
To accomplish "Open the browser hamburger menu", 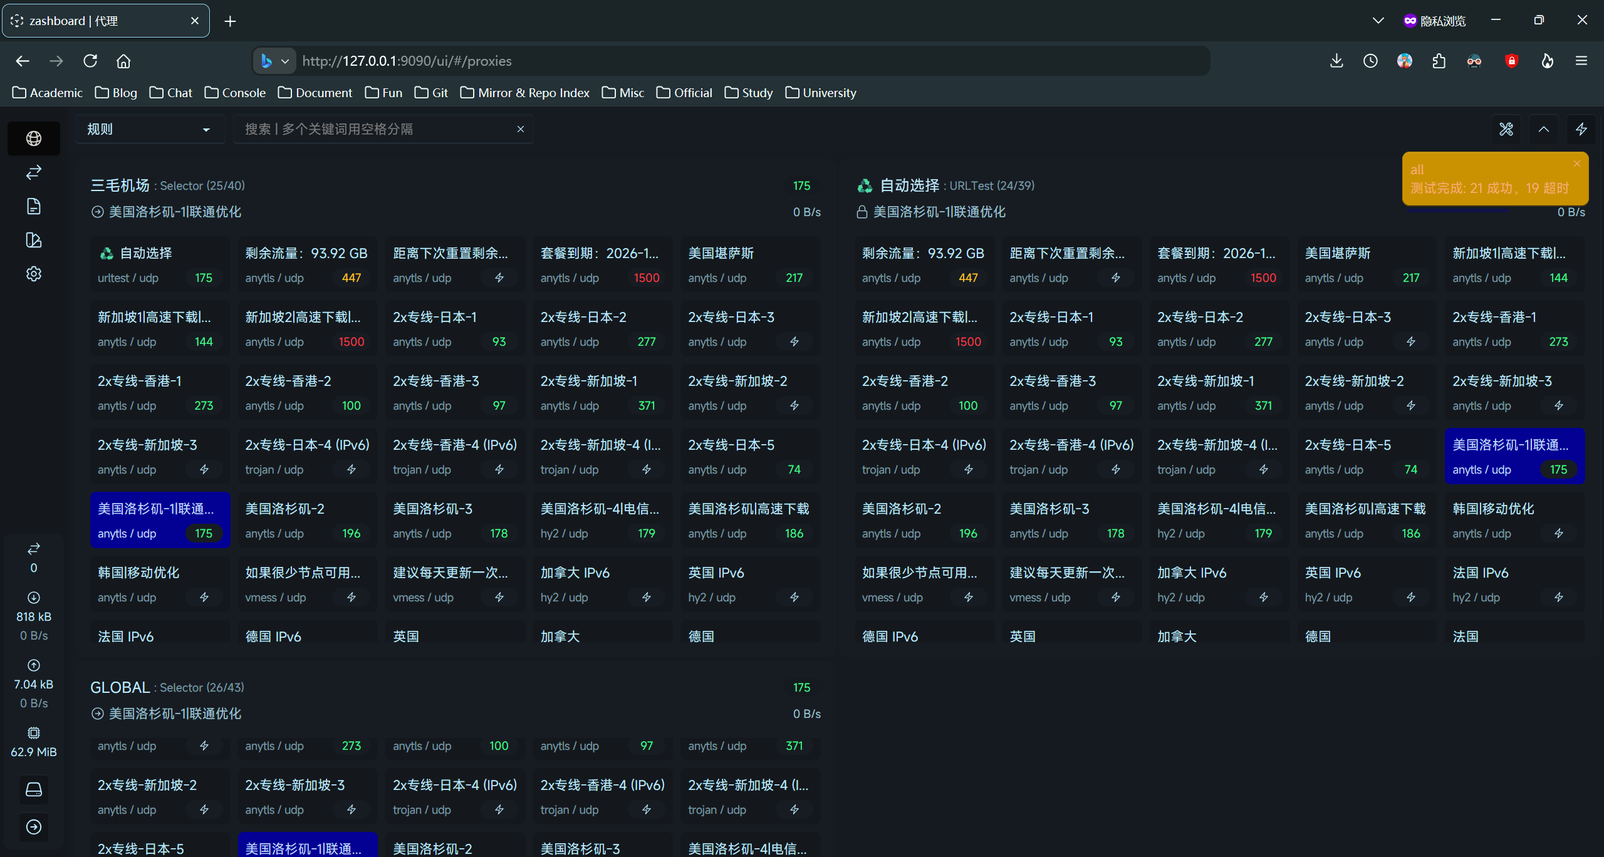I will pyautogui.click(x=1581, y=61).
